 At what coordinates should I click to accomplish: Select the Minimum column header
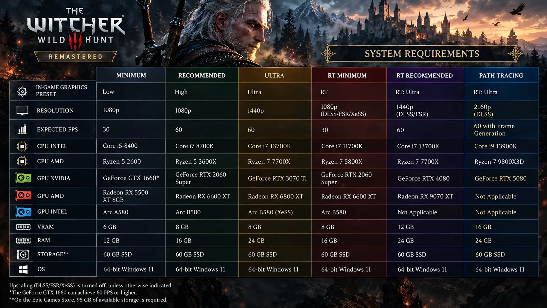point(131,75)
